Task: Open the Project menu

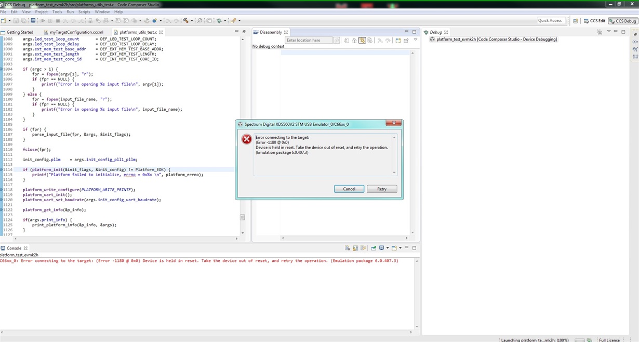Action: click(41, 12)
